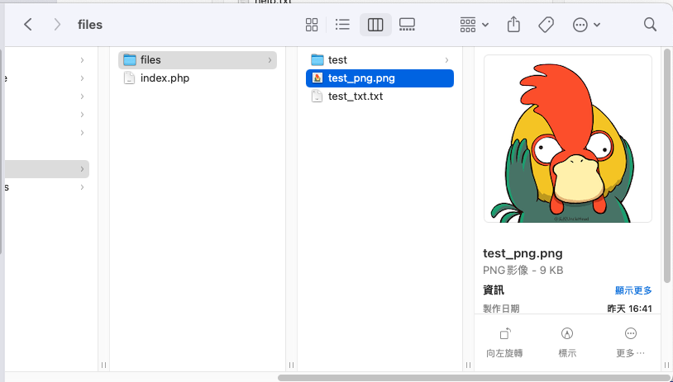Click the preview pane vertical scrollbar

pos(666,166)
